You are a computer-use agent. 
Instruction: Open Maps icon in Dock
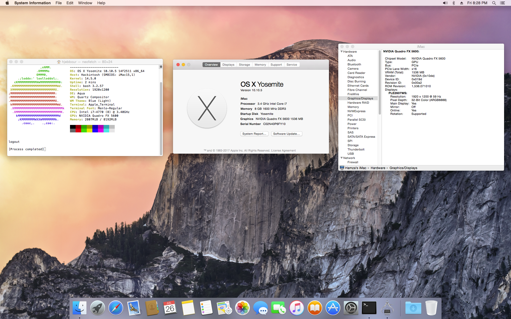pos(224,308)
